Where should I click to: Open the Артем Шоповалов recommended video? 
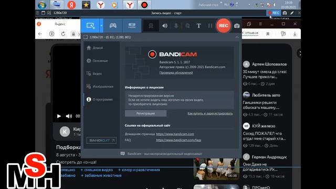pyautogui.click(x=265, y=73)
